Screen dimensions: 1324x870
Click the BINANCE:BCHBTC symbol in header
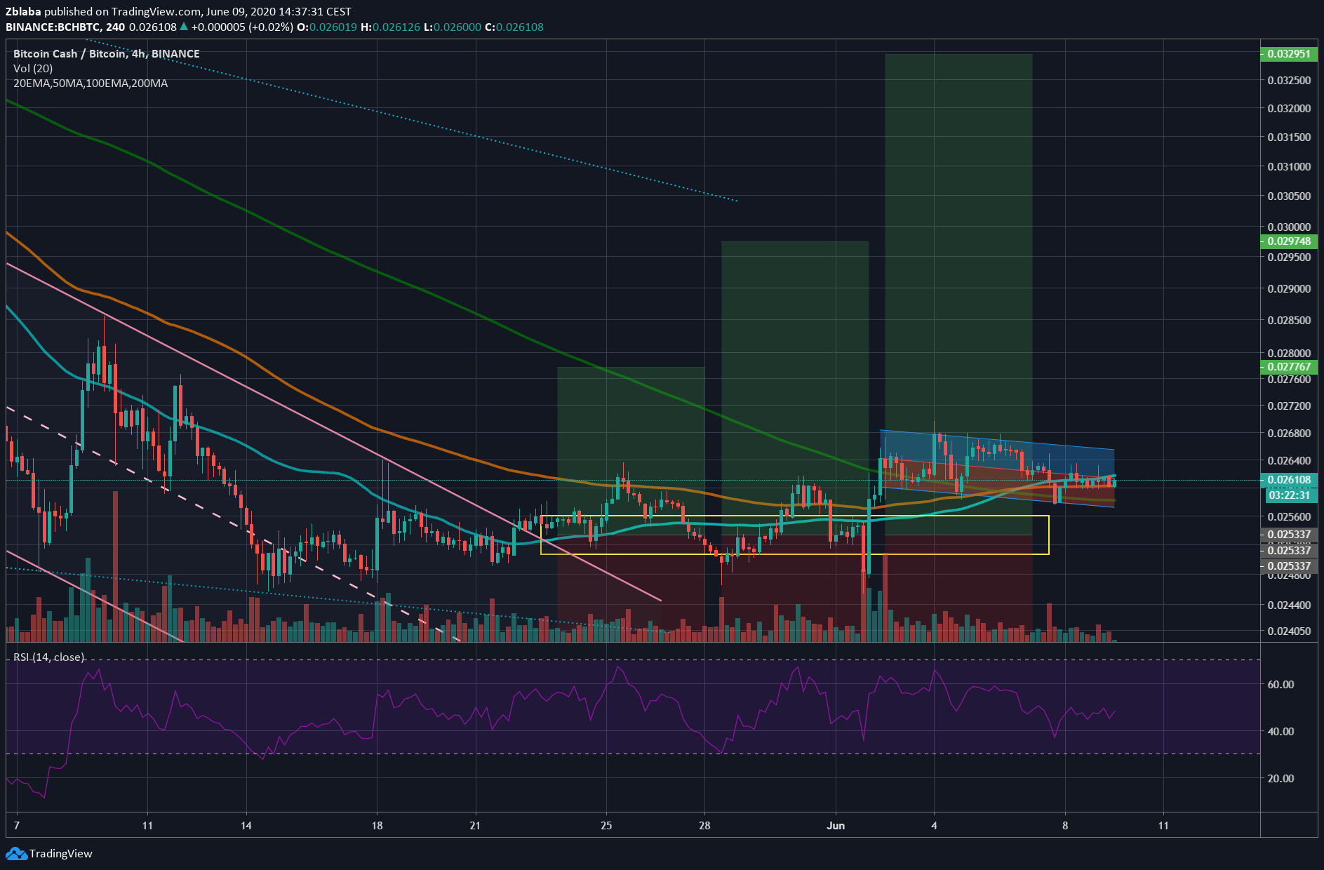(54, 27)
